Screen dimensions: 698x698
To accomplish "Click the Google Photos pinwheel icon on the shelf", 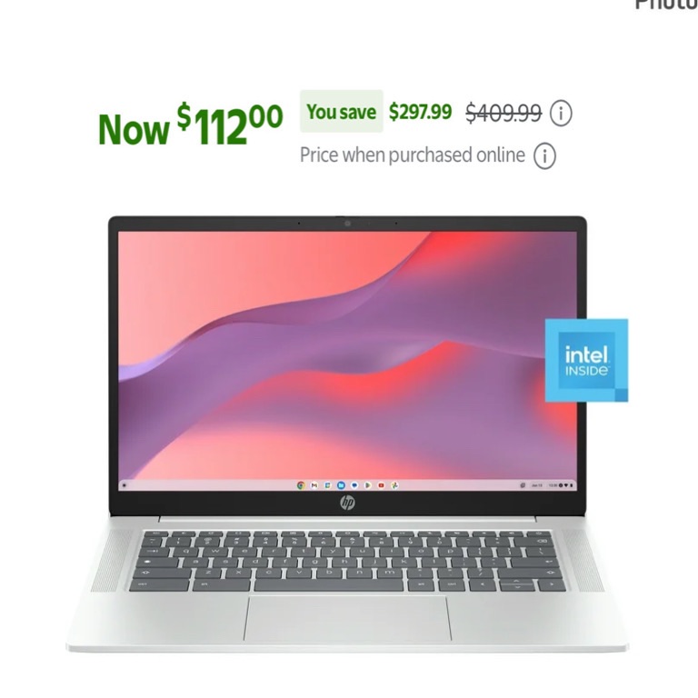I will [394, 485].
